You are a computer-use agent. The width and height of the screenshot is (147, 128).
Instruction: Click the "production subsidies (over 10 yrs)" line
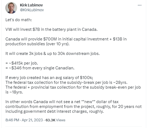click(37, 44)
